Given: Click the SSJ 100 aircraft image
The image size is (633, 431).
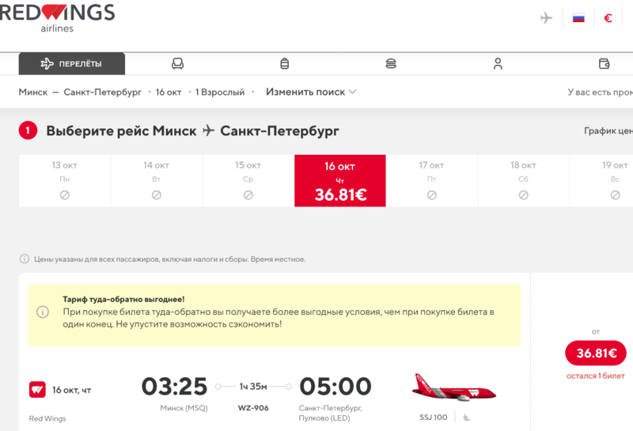Looking at the screenshot, I should pos(454,388).
